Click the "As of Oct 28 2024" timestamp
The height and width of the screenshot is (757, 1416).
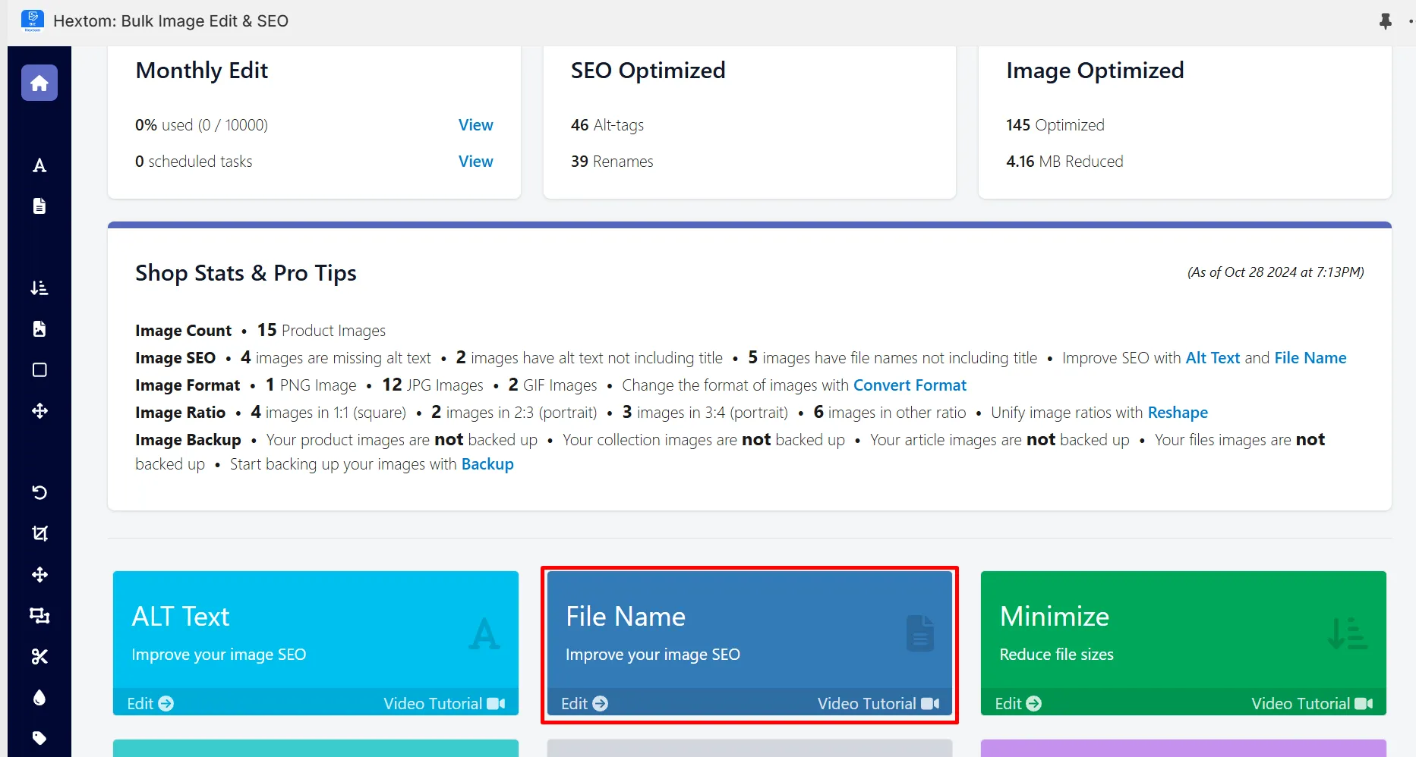(1276, 272)
